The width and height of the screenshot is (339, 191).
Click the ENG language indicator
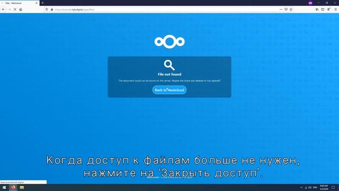point(315,187)
